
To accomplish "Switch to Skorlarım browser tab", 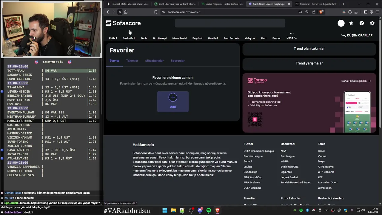I will (x=316, y=4).
